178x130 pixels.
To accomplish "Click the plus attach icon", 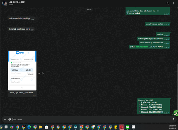I will (5, 119).
